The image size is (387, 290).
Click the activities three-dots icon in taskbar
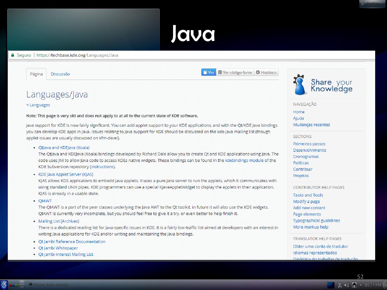[x=13, y=285]
